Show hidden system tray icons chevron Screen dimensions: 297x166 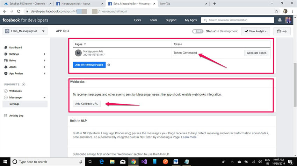232,162
